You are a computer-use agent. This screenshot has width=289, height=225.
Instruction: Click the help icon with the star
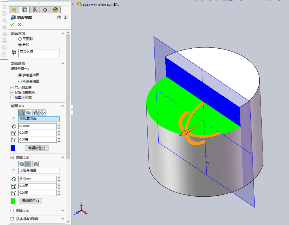pyautogui.click(x=59, y=17)
